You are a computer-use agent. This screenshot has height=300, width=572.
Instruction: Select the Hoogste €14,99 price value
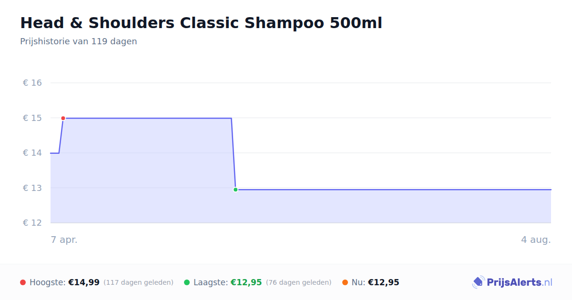[84, 282]
